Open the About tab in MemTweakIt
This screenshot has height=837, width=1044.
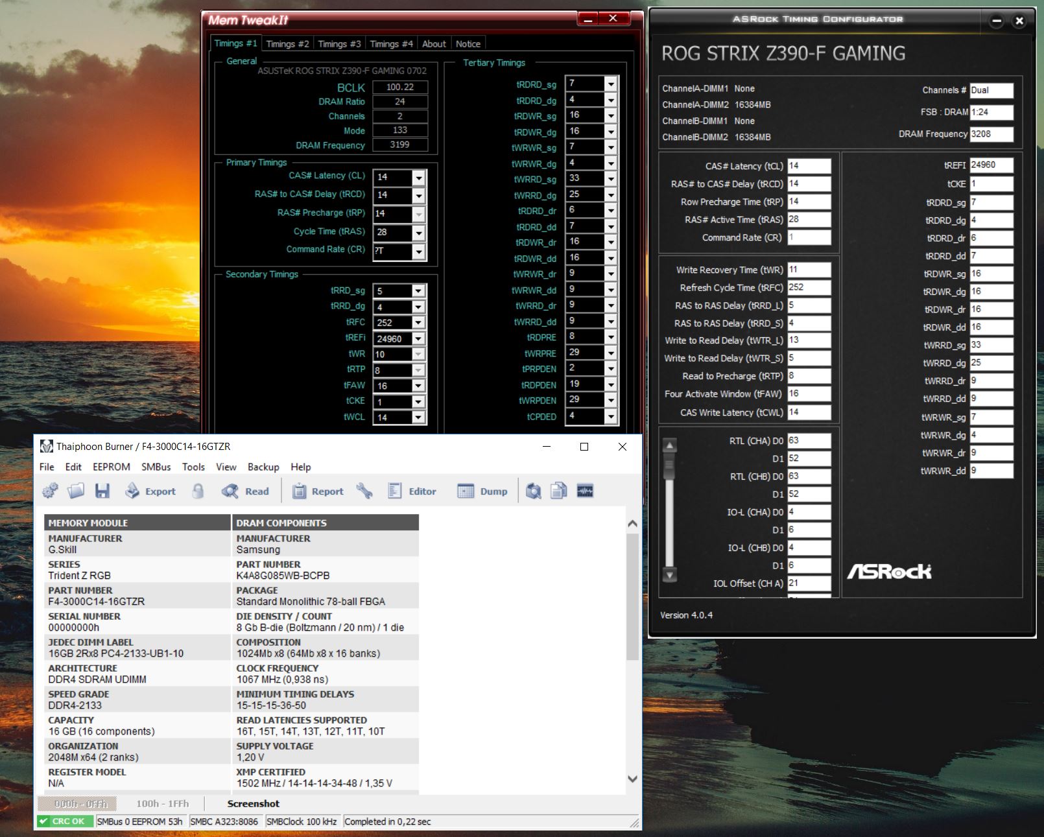[x=434, y=44]
